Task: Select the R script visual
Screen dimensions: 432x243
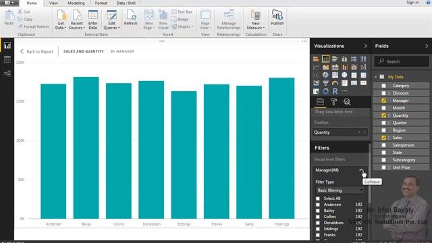Action: pyautogui.click(x=335, y=91)
